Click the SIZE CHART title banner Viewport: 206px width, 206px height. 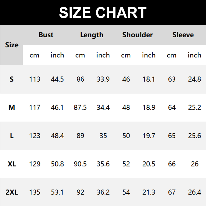(103, 13)
